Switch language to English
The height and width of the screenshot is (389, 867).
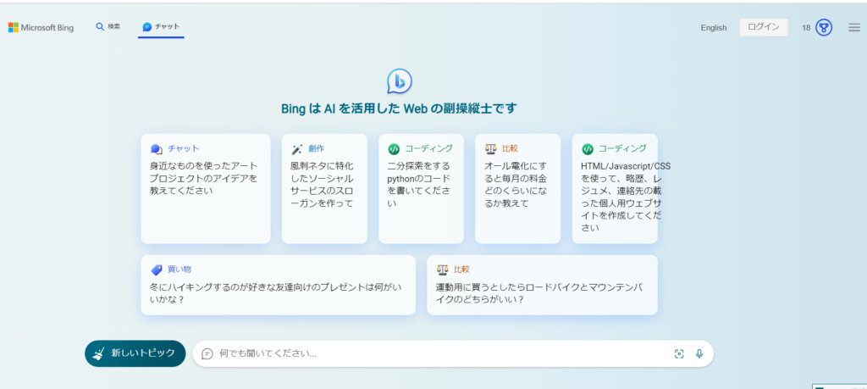pyautogui.click(x=713, y=28)
